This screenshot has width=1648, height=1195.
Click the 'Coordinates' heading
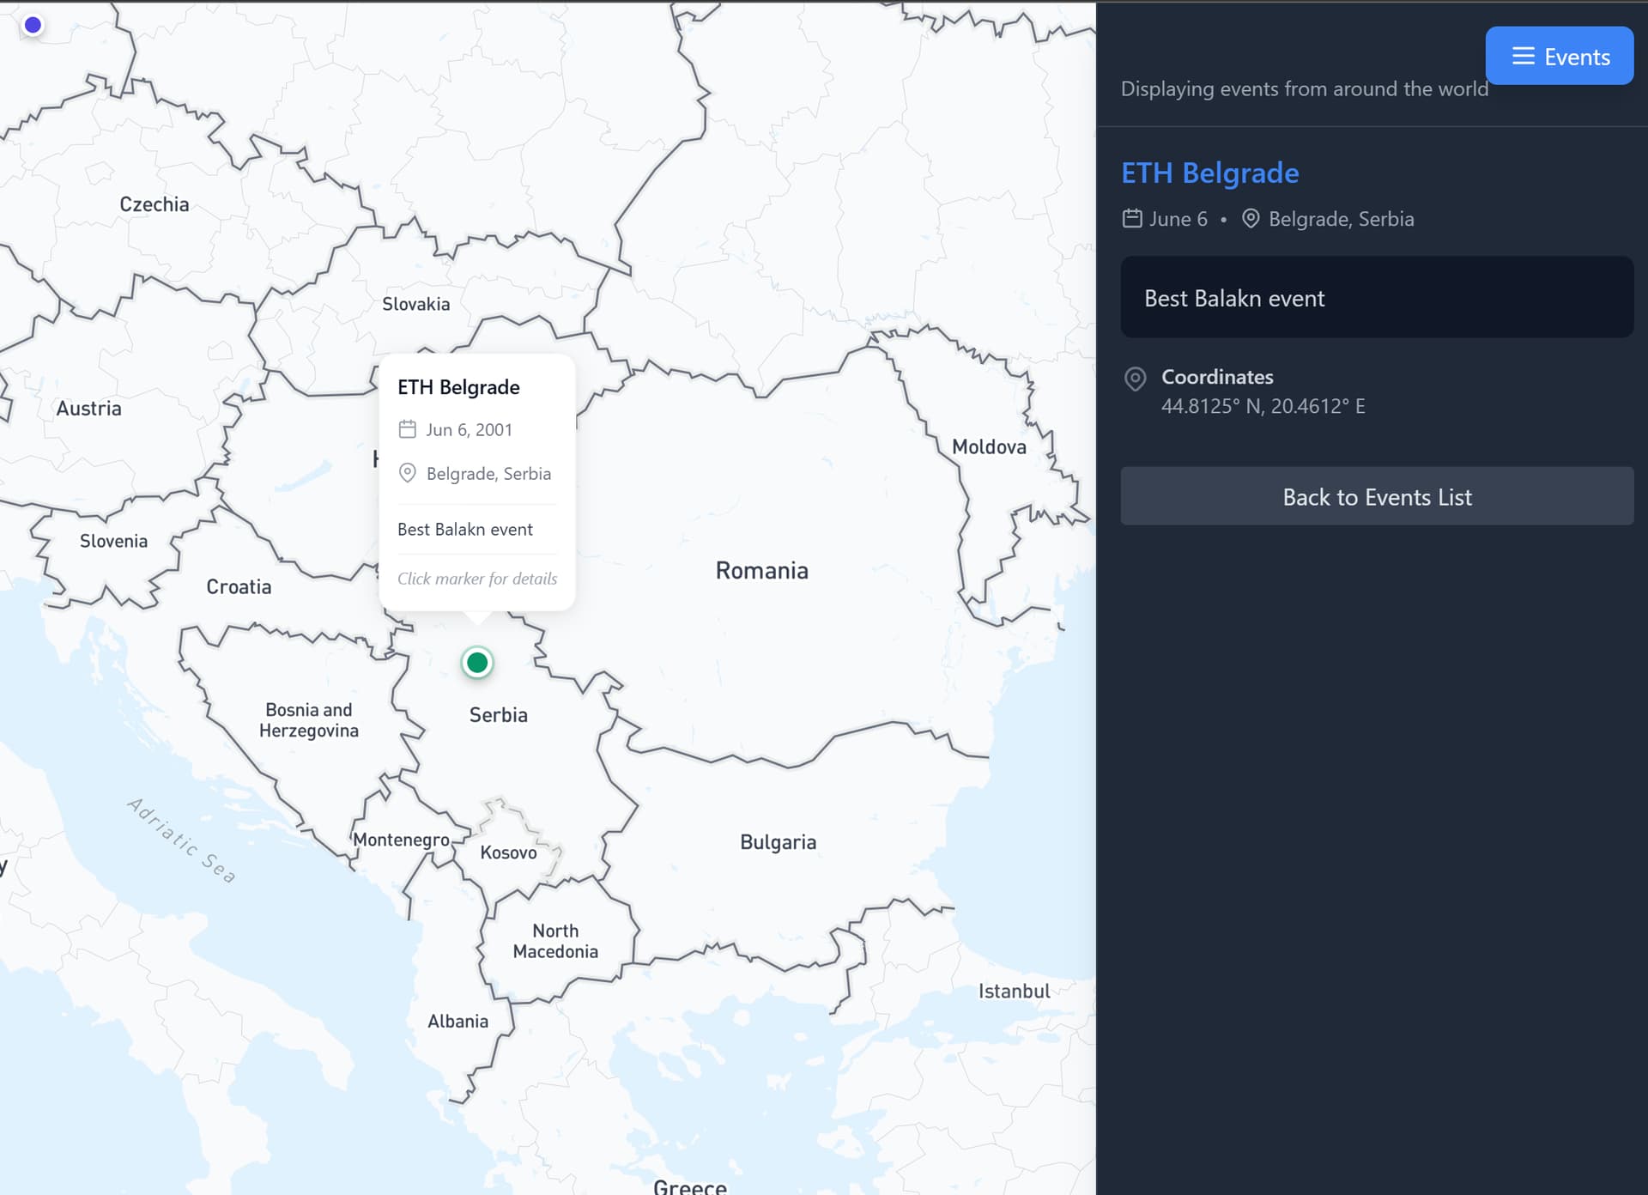click(1217, 377)
